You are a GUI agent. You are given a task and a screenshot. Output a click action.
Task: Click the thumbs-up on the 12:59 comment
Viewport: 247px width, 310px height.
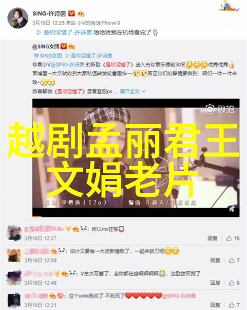click(231, 260)
